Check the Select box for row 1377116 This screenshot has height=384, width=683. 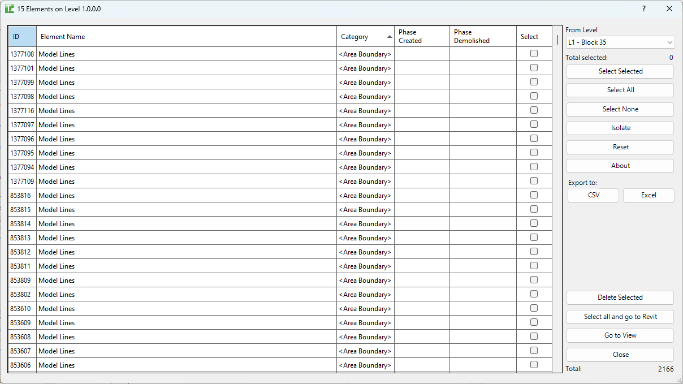pyautogui.click(x=534, y=110)
